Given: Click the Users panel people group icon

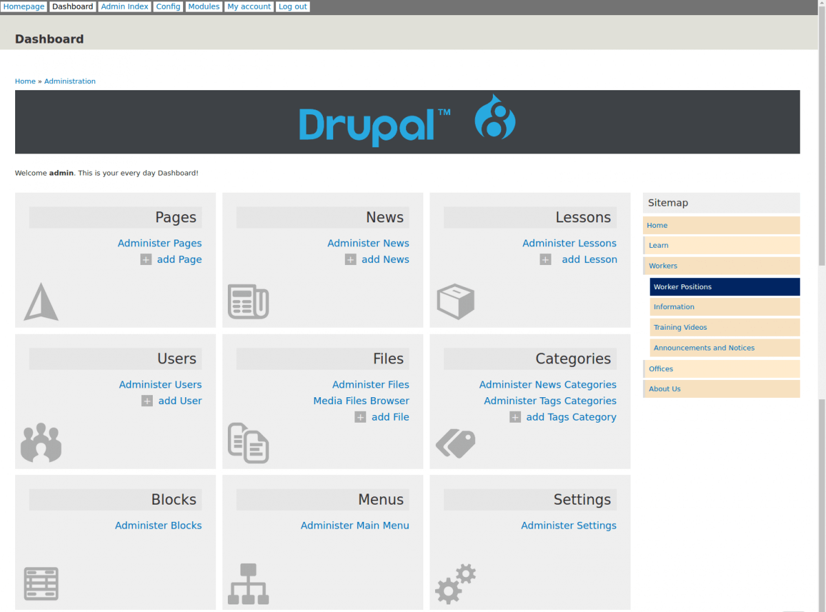Looking at the screenshot, I should tap(41, 442).
